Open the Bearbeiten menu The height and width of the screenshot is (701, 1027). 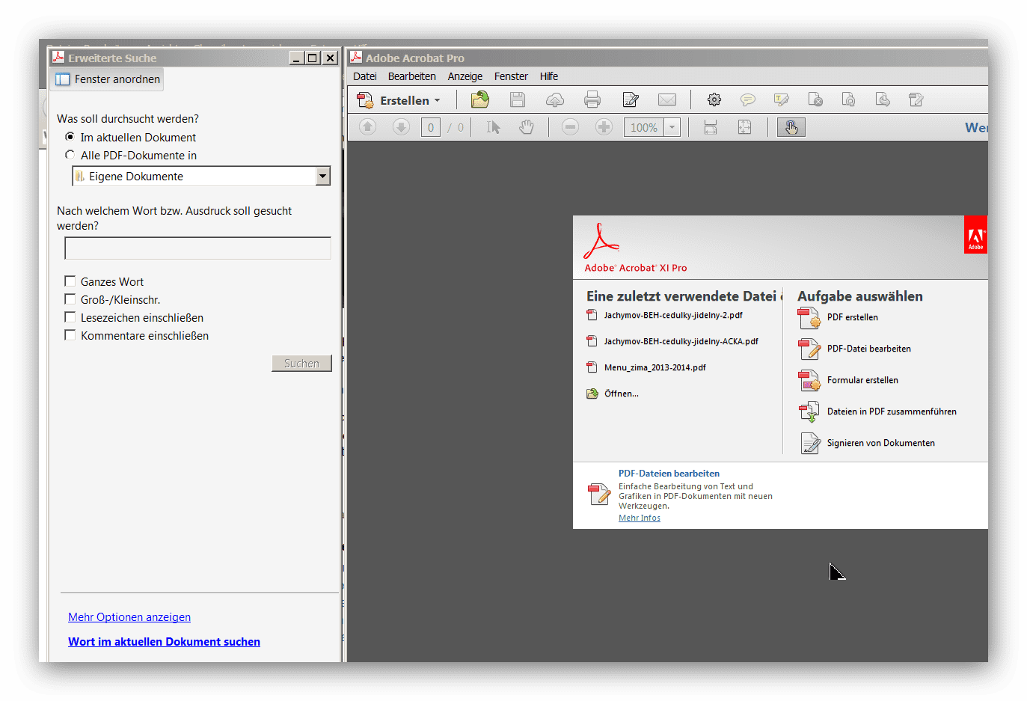[412, 76]
